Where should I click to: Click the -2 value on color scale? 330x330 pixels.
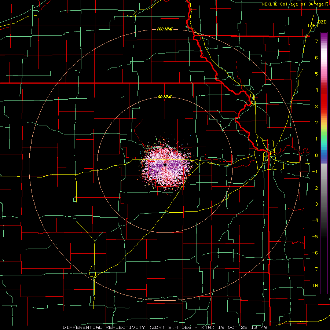[315, 188]
